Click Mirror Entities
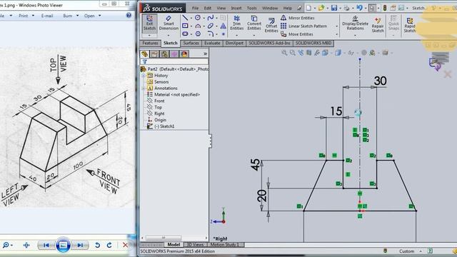This screenshot has height=257, width=457. click(x=297, y=18)
